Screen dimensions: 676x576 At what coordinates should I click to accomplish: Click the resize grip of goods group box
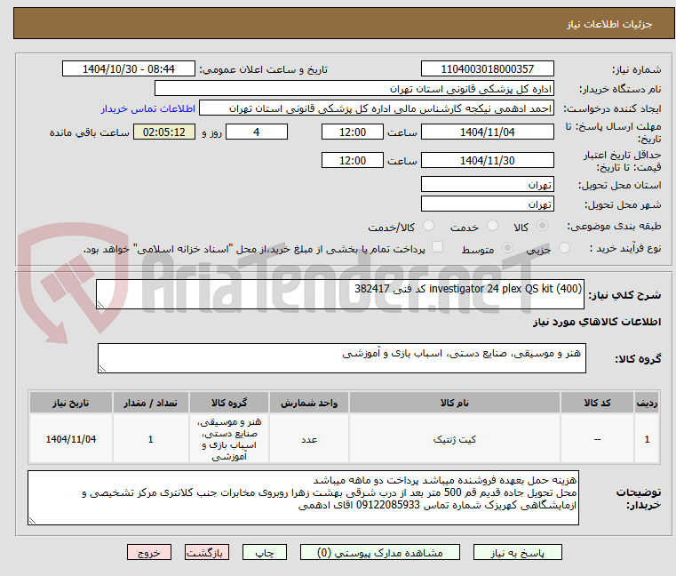click(102, 369)
